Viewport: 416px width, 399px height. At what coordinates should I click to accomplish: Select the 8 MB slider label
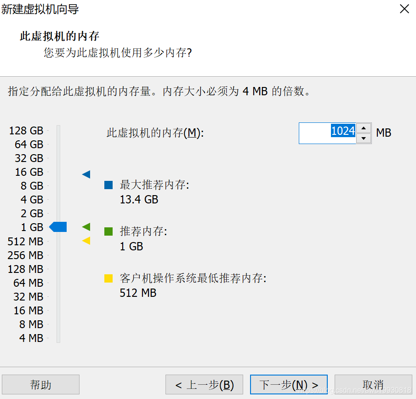pos(31,324)
